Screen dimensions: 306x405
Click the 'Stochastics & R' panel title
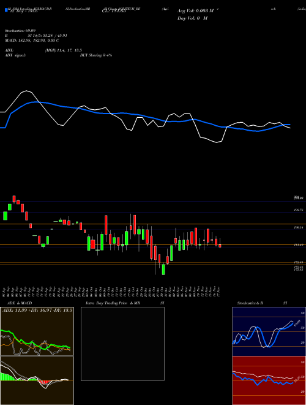tap(250, 303)
